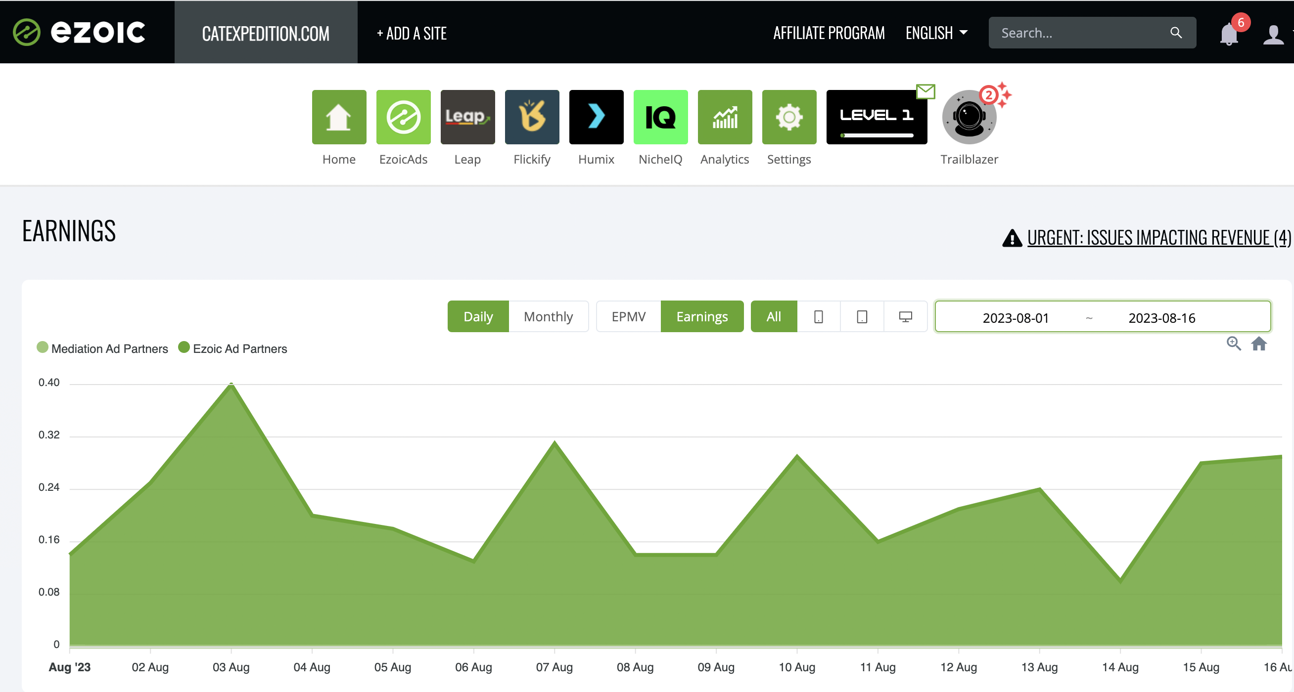Click the chart zoom magnifier icon
The width and height of the screenshot is (1294, 692).
(1234, 344)
